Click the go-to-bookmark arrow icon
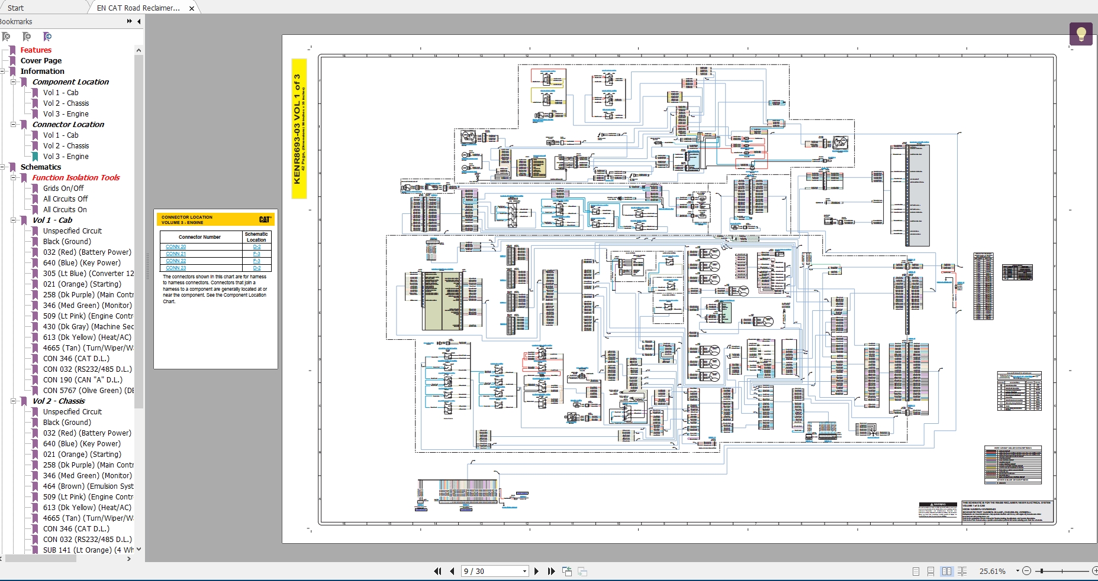1098x581 pixels. (x=47, y=37)
